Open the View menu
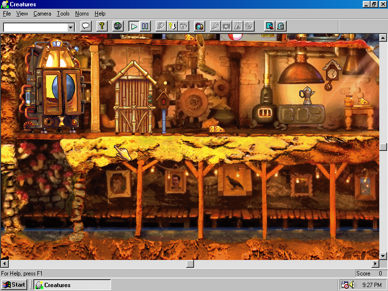The width and height of the screenshot is (388, 291). [x=22, y=14]
